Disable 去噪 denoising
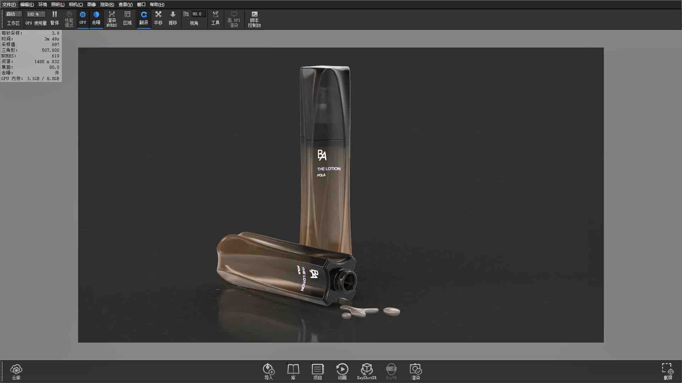 (96, 18)
